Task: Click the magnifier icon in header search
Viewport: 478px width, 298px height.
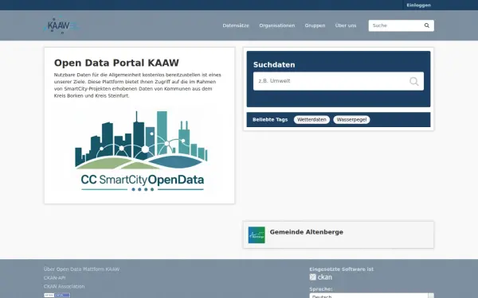Action: [427, 25]
